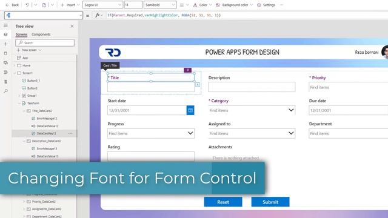Viewport: 388px width, 218px height.
Task: Select Button3_1 in the tree
Action: coord(33,81)
